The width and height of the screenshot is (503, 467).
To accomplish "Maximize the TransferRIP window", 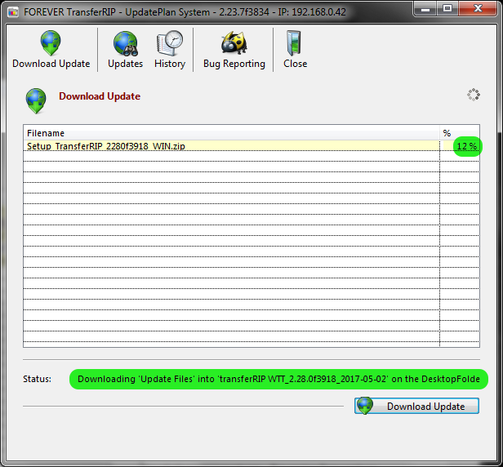I will tap(447, 8).
